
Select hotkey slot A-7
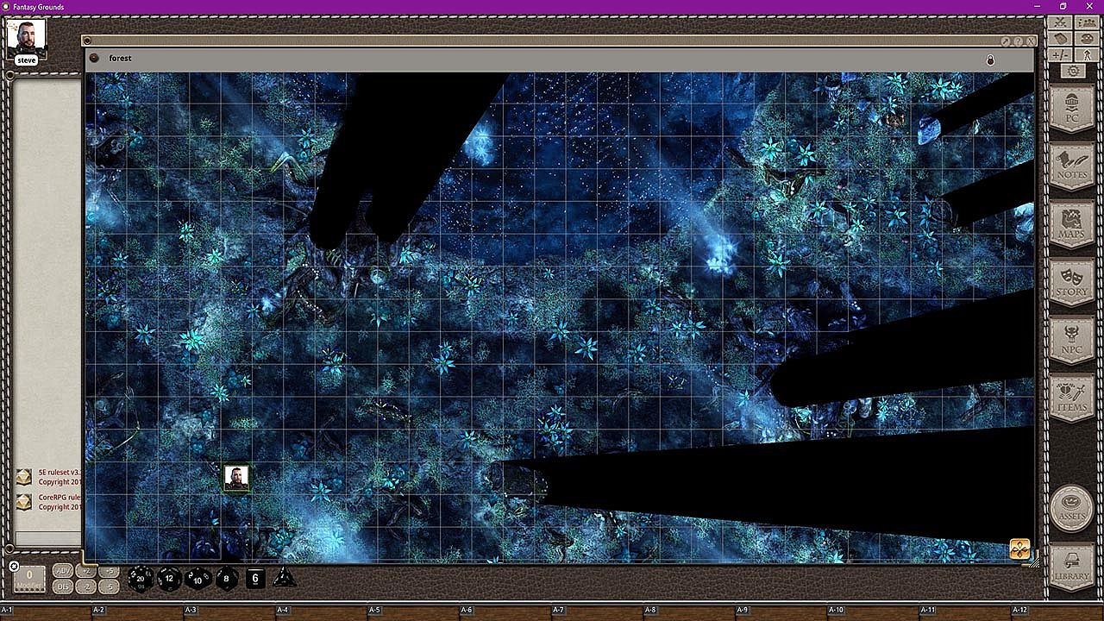pyautogui.click(x=598, y=612)
